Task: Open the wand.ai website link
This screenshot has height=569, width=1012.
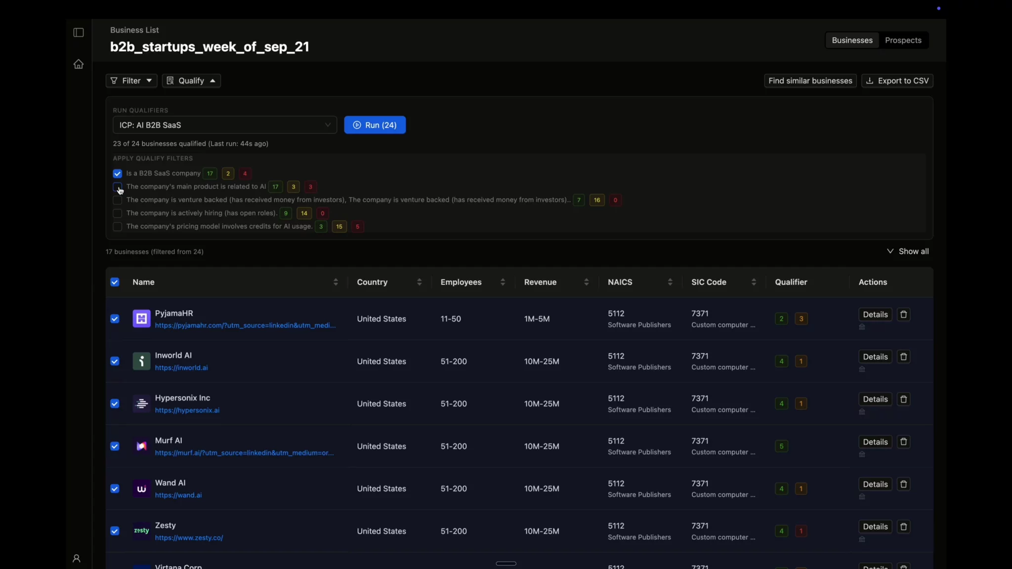Action: pos(178,495)
